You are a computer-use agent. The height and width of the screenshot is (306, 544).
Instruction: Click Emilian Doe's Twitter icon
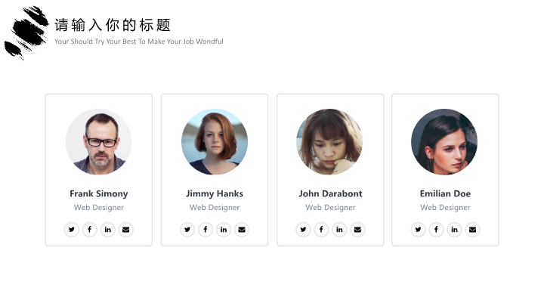pyautogui.click(x=418, y=230)
